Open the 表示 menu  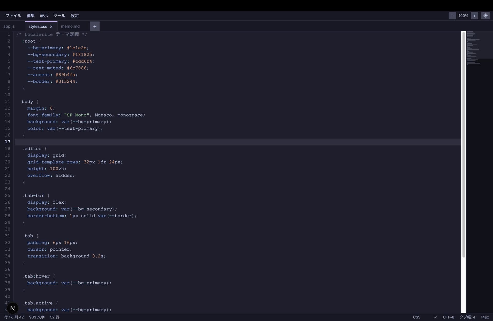pyautogui.click(x=44, y=16)
